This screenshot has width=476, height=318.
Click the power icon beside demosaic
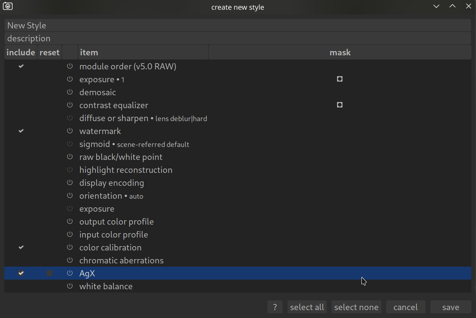pyautogui.click(x=70, y=92)
